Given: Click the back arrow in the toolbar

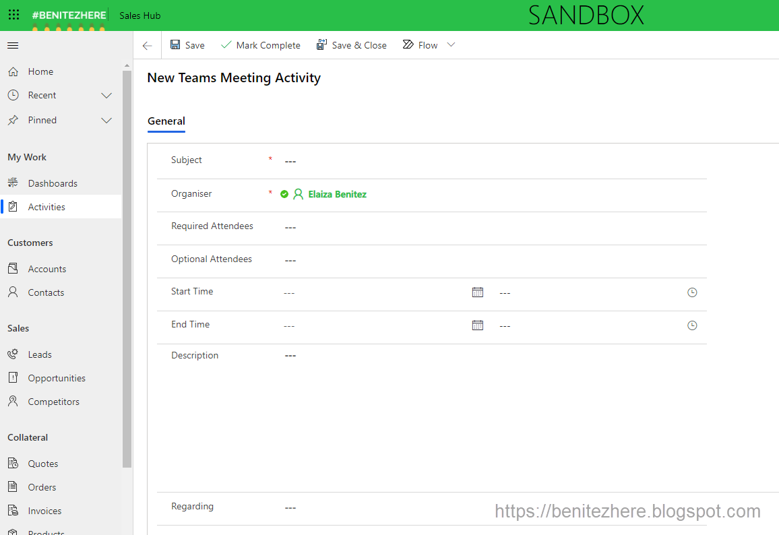Looking at the screenshot, I should click(x=147, y=45).
